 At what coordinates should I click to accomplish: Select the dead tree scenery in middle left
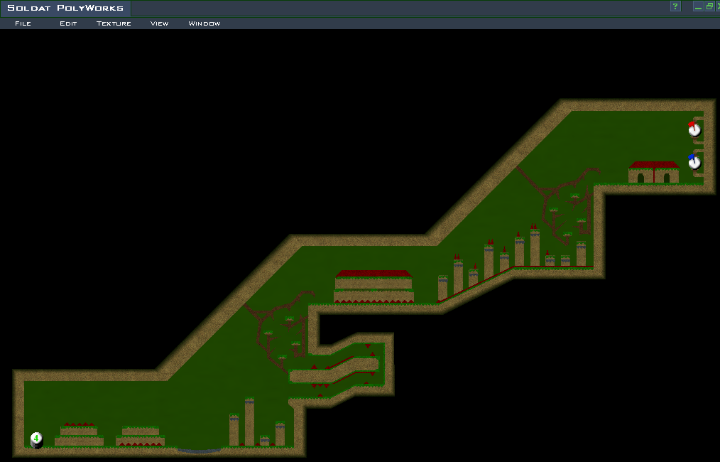(x=280, y=328)
